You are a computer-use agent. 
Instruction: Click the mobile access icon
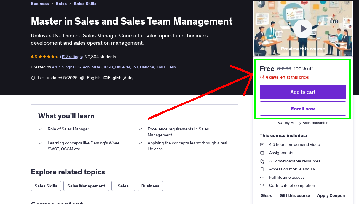tap(262, 169)
